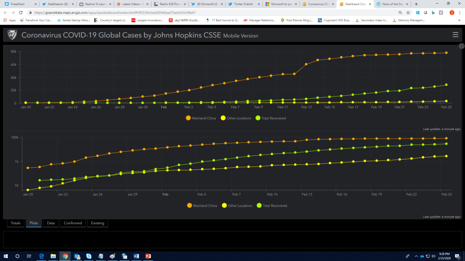Switch to the Totals tab
The height and width of the screenshot is (261, 465).
[15, 223]
